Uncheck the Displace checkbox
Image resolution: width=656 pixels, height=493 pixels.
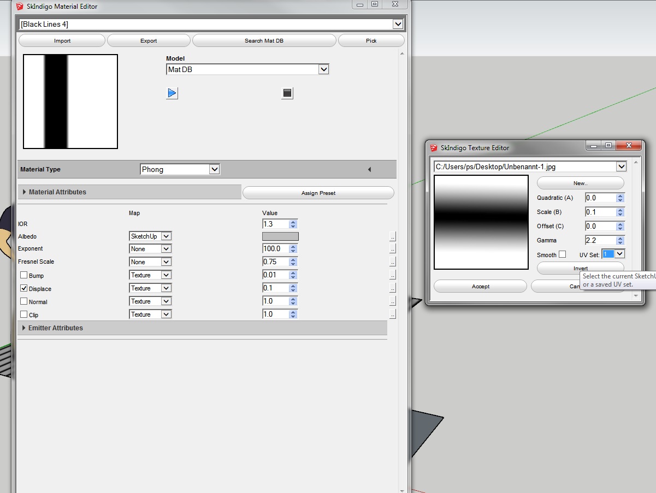24,288
